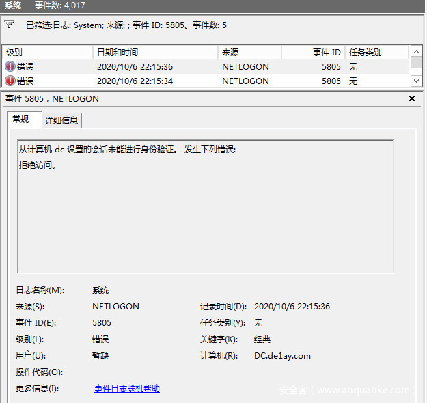Image resolution: width=427 pixels, height=403 pixels.
Task: Sort events by the 级别 column header
Action: [48, 52]
